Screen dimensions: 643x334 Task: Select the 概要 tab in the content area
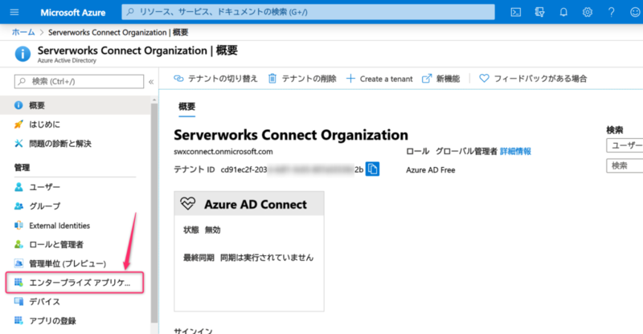tap(186, 107)
